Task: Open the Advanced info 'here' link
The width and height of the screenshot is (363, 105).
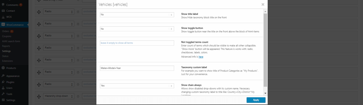Action: (x=201, y=57)
